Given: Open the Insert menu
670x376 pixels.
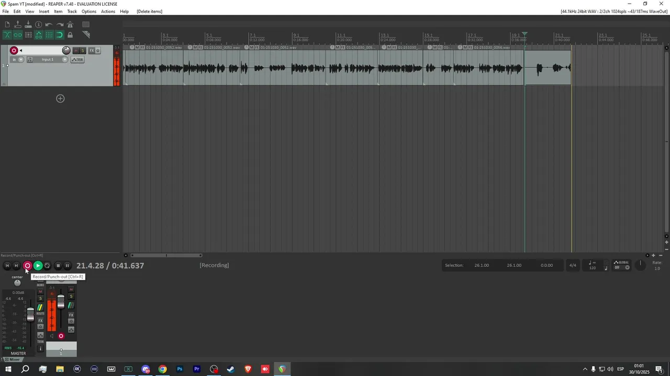Looking at the screenshot, I should coord(44,11).
